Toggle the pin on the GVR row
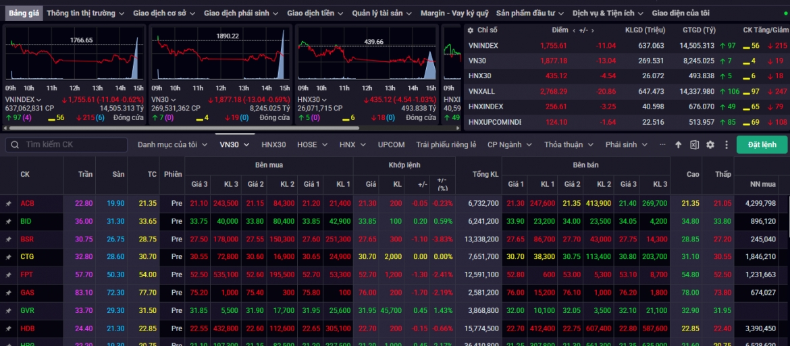This screenshot has height=346, width=790. [x=8, y=310]
